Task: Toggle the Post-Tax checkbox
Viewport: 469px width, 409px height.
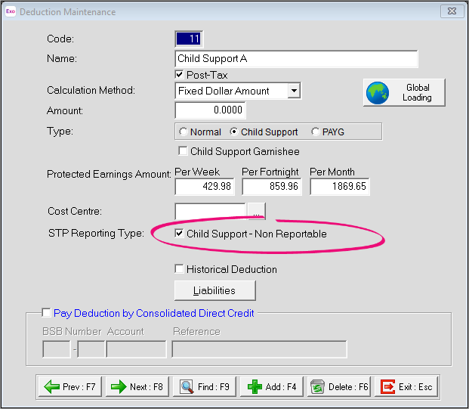Action: tap(180, 75)
